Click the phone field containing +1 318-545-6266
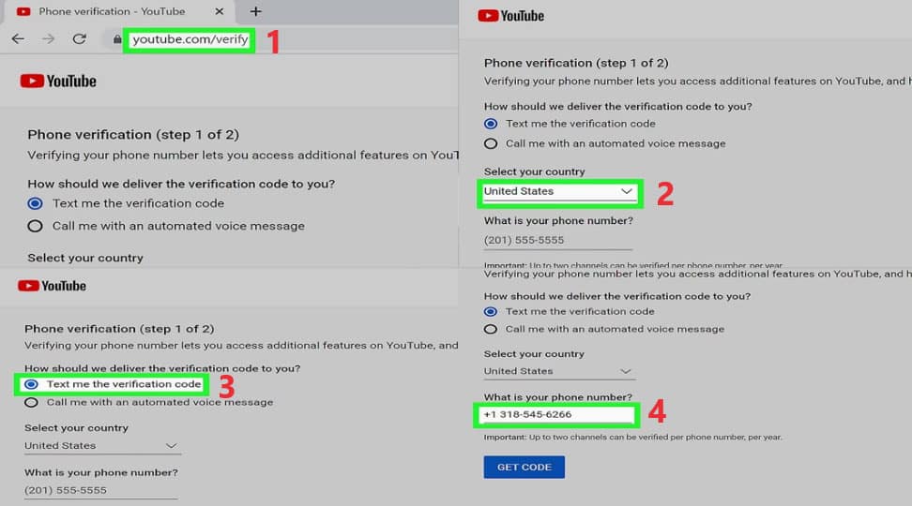 556,415
